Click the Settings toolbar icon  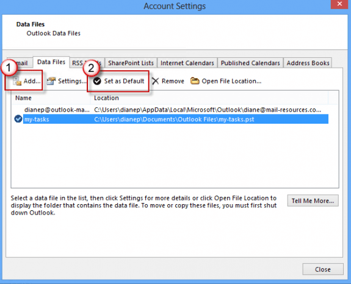pos(51,81)
